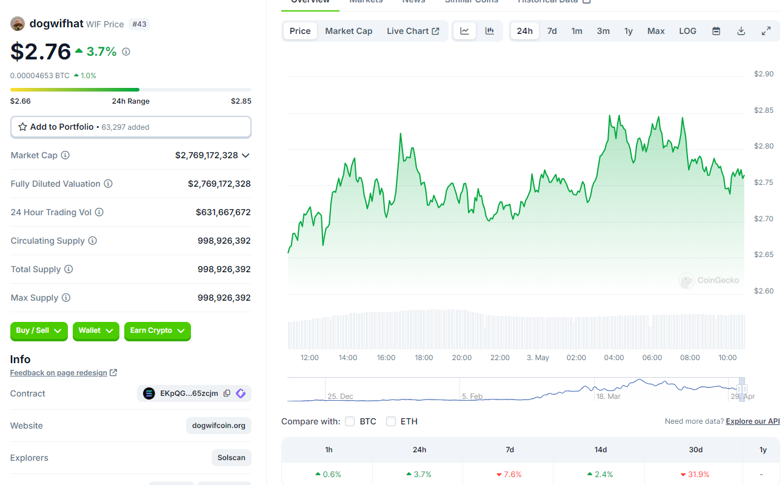Enable ETH comparison checkbox

391,421
